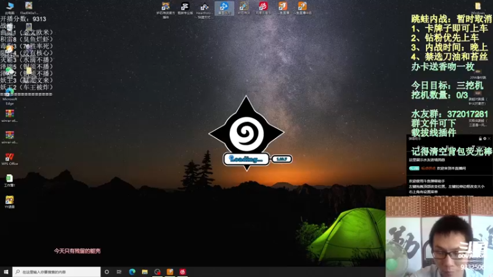Close the danmu helper panel
This screenshot has height=277, width=493.
489,138
